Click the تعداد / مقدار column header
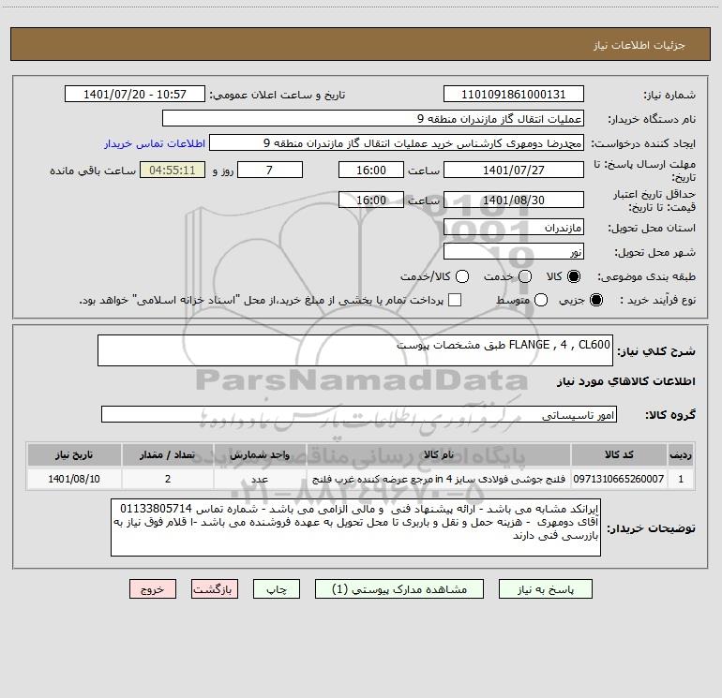 168,454
